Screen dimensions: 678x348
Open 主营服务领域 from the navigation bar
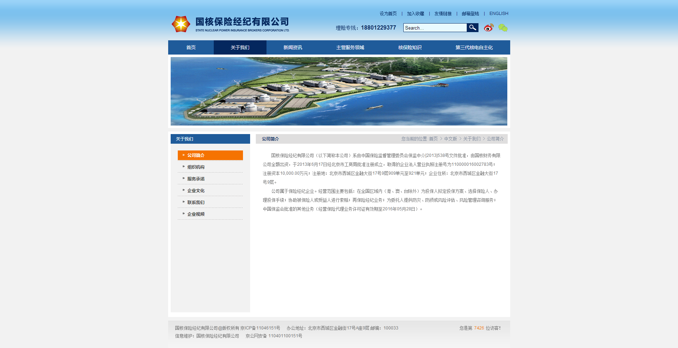click(350, 47)
